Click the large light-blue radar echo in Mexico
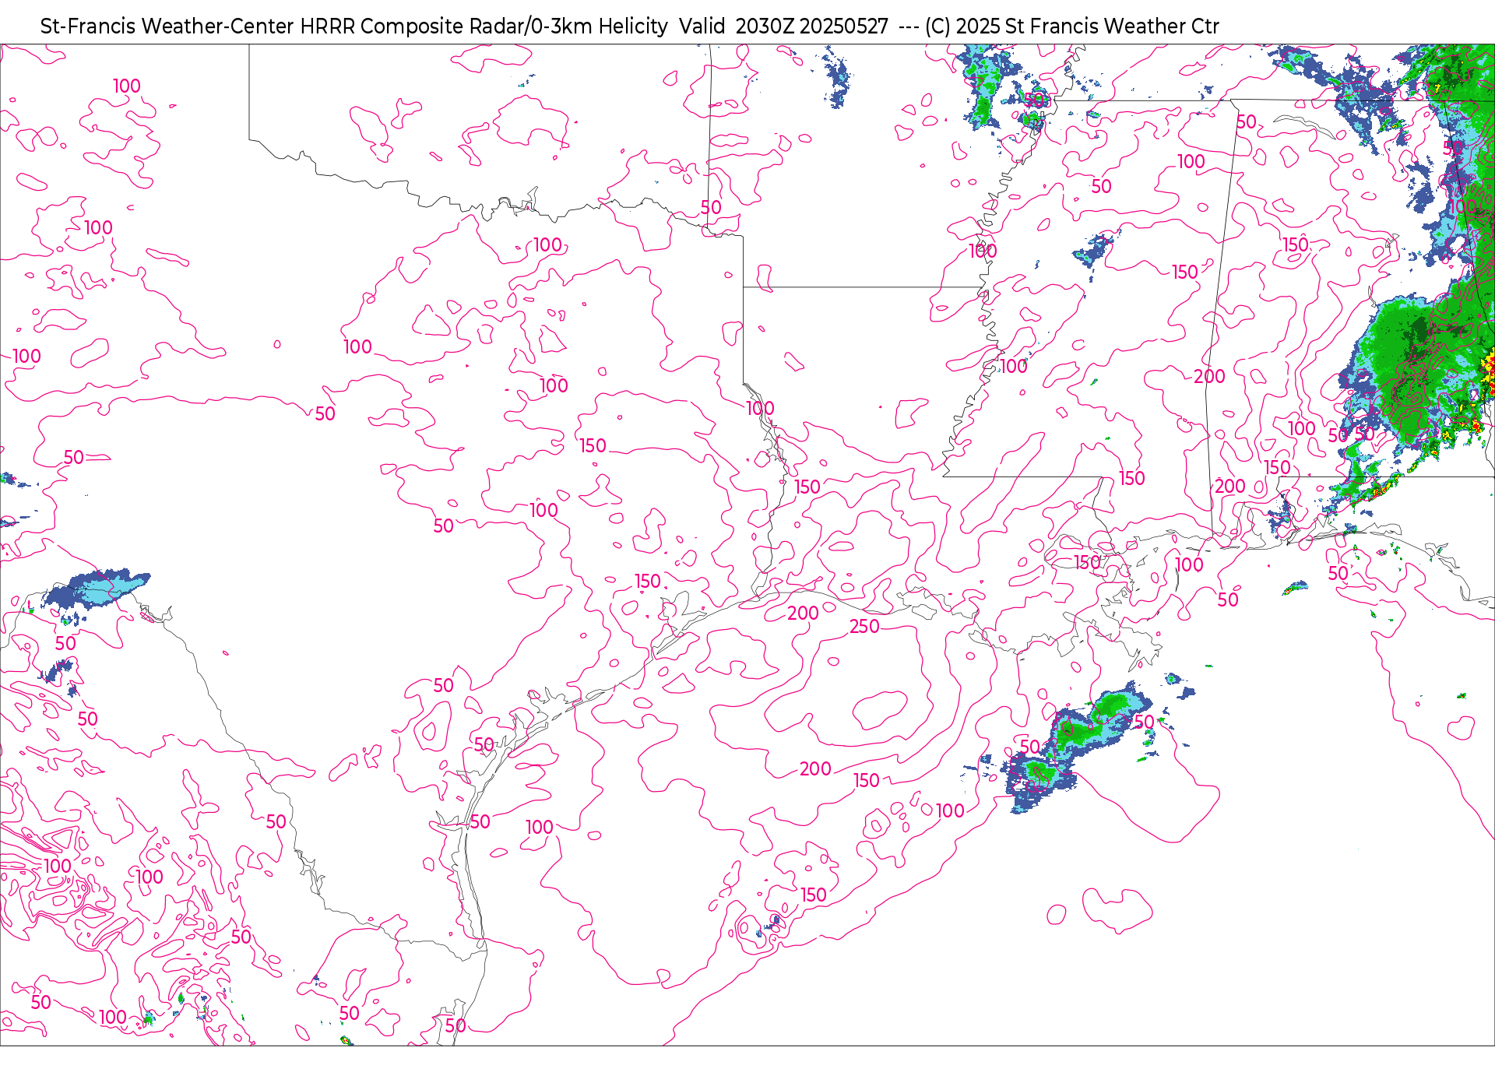The image size is (1495, 1090). [97, 589]
